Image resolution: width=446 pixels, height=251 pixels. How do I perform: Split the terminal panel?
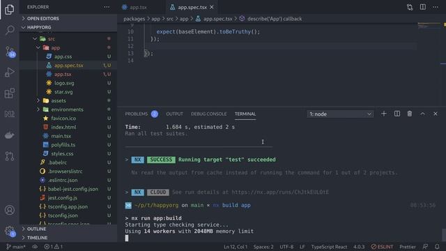pos(397,114)
